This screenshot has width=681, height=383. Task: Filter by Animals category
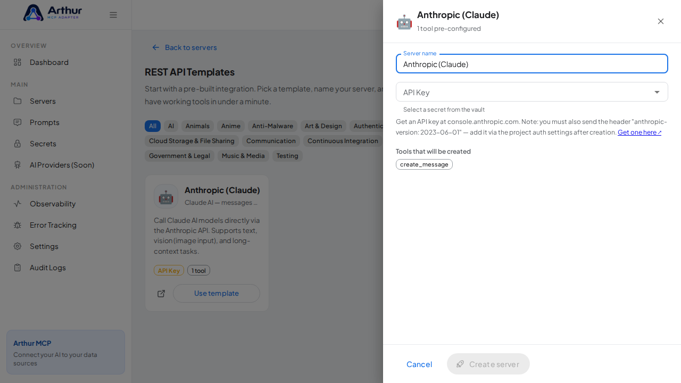point(197,126)
